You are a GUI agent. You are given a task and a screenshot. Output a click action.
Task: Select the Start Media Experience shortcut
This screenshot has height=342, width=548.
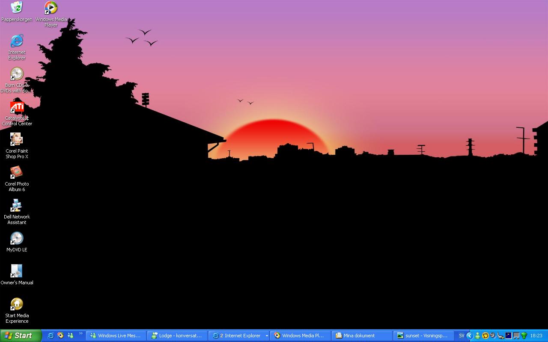point(17,304)
